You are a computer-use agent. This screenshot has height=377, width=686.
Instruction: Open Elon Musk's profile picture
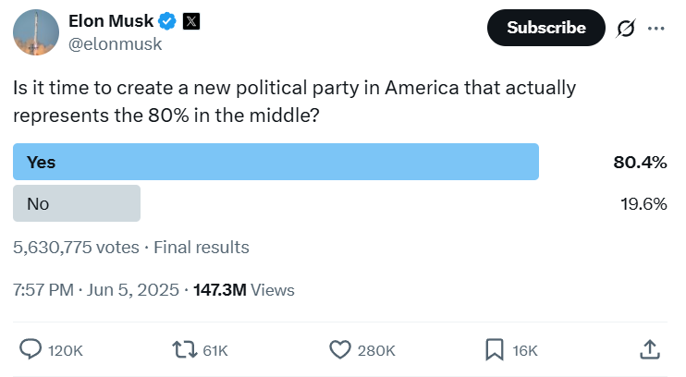coord(36,31)
